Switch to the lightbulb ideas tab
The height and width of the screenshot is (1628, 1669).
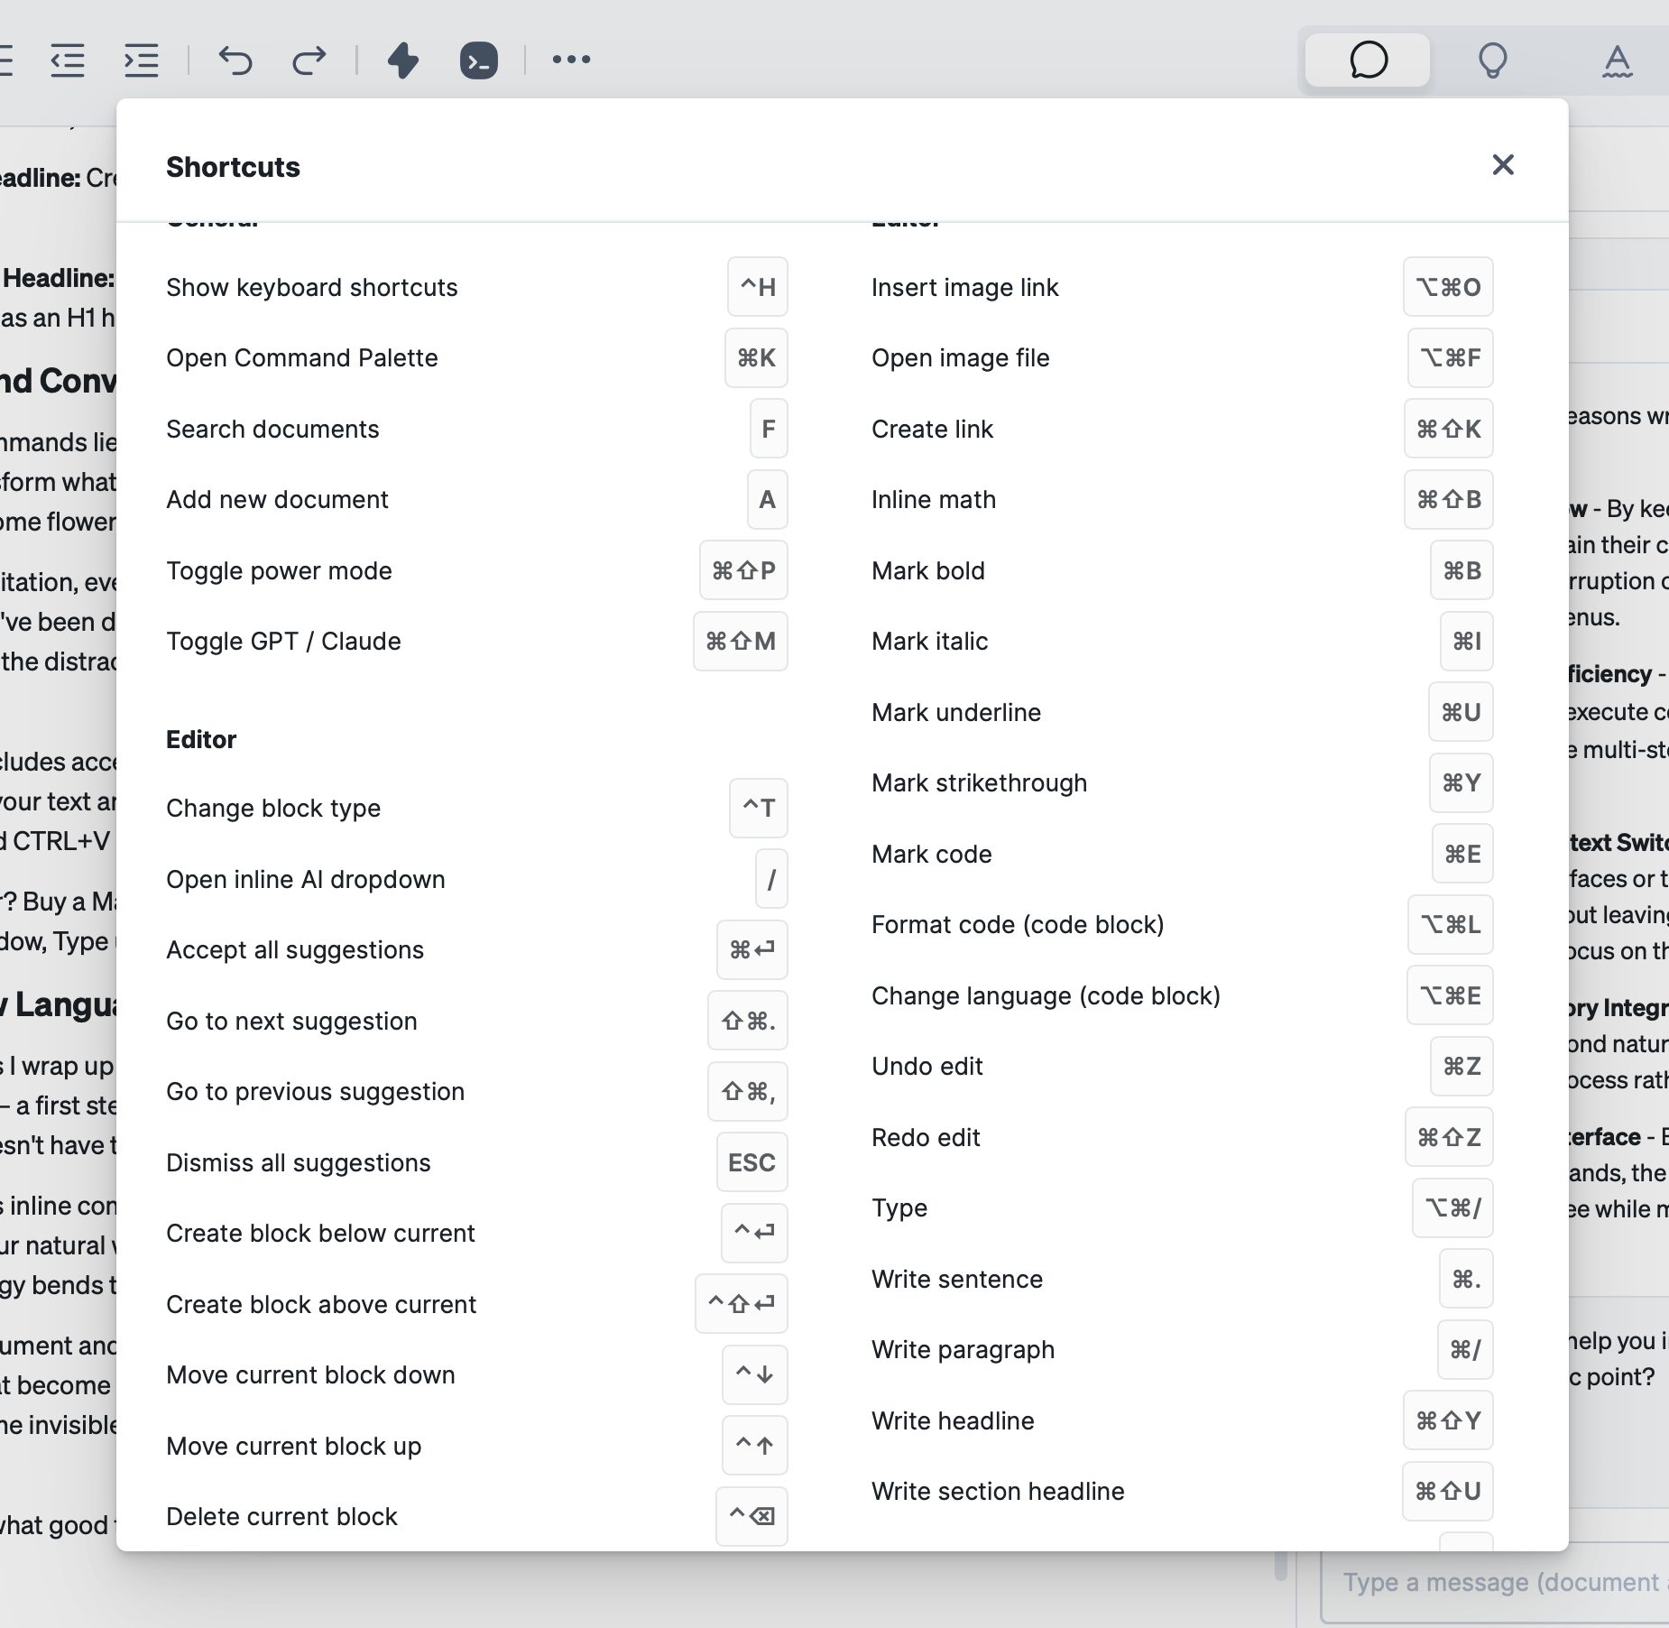[x=1492, y=60]
